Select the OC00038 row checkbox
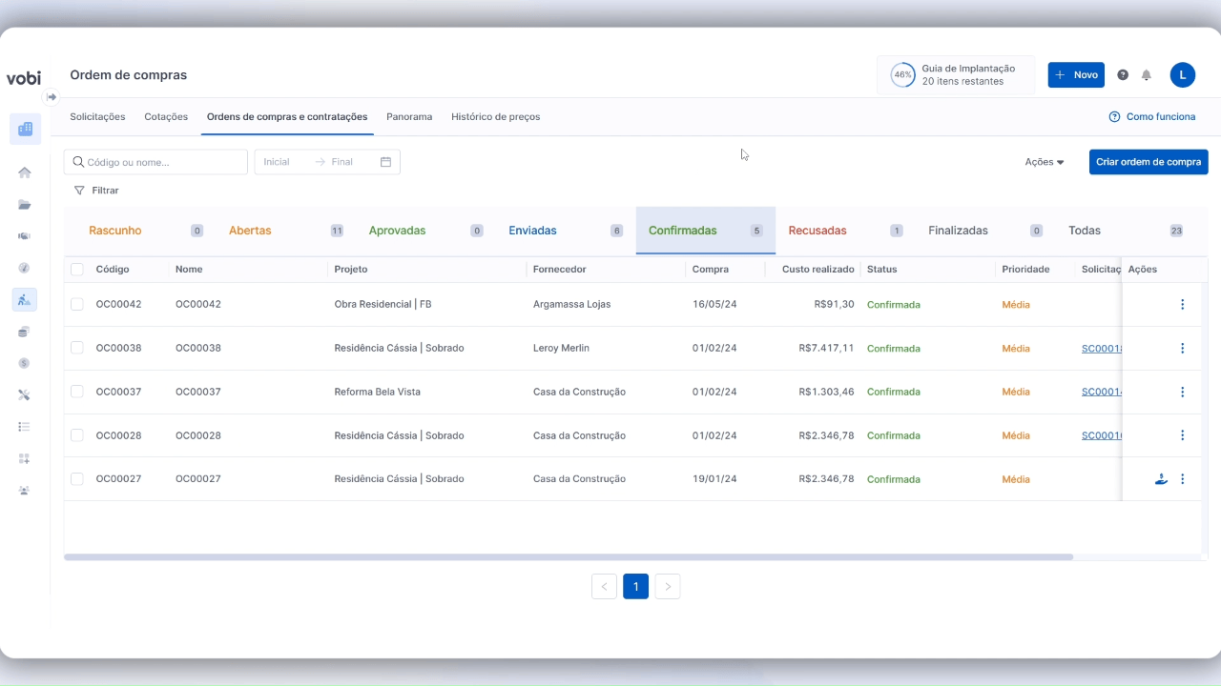Image resolution: width=1221 pixels, height=686 pixels. click(77, 348)
